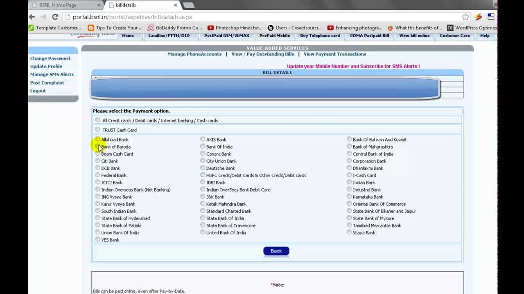Screen dimensions: 524x294
Task: Select the YES Bank radio button
Action: (97, 239)
